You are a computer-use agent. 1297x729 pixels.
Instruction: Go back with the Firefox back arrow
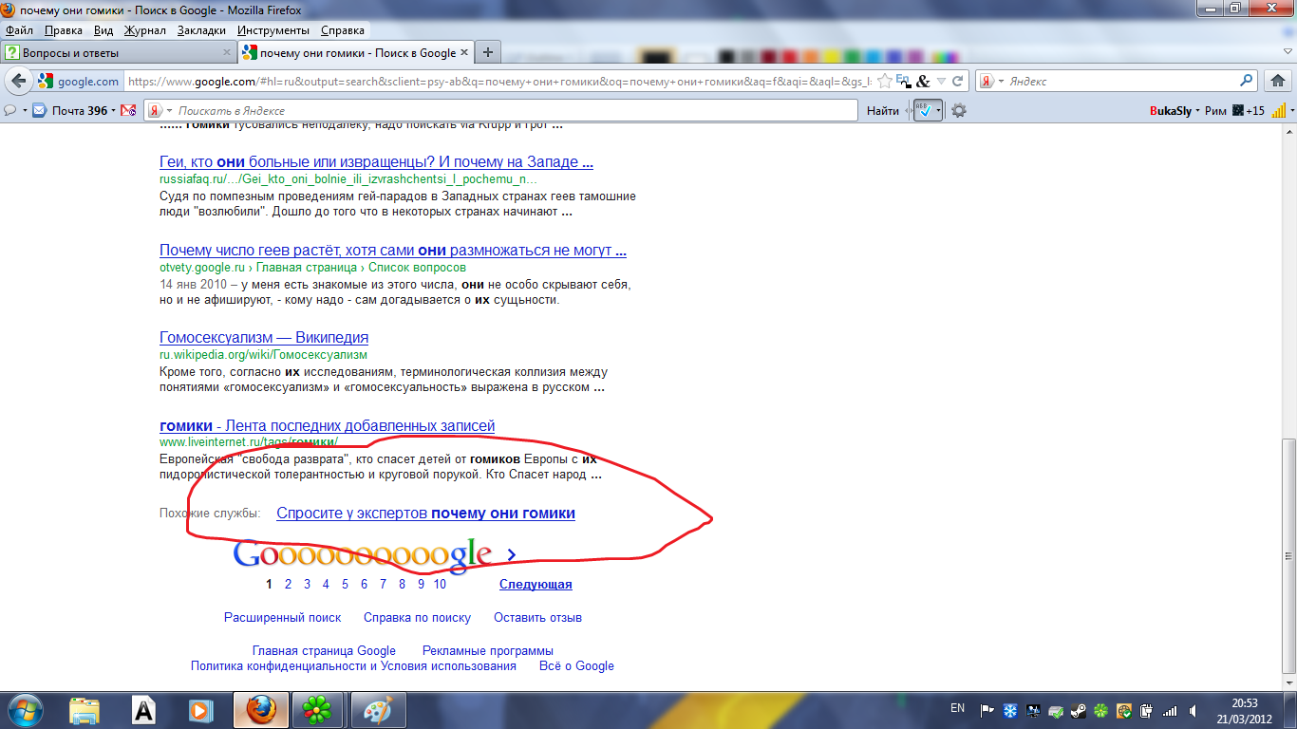point(18,82)
